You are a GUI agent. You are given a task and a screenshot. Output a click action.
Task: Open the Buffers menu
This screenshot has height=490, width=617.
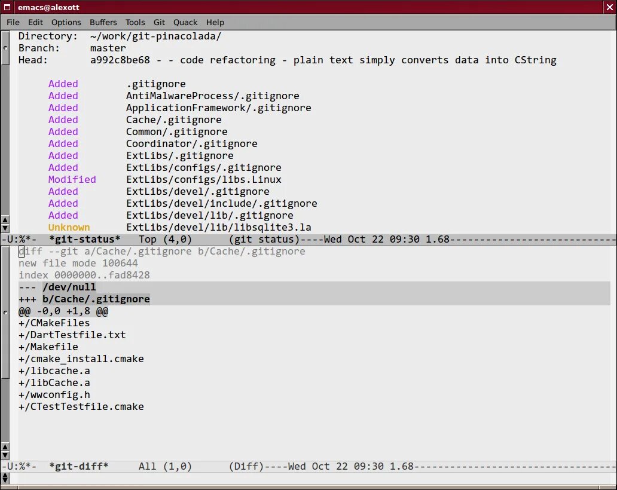coord(103,23)
